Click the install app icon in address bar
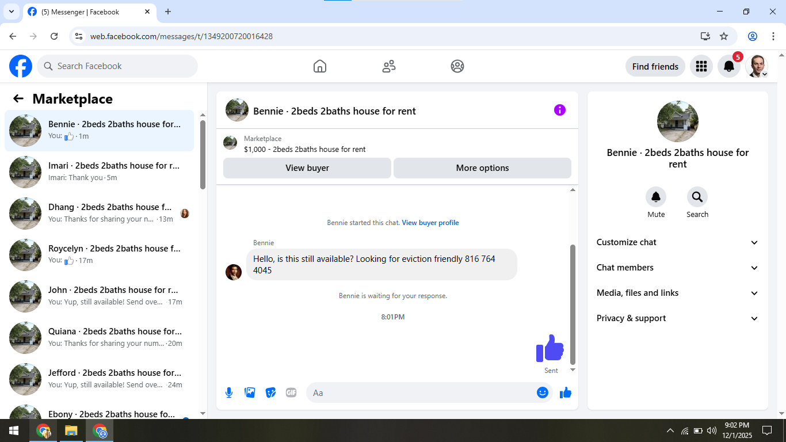 pos(705,36)
